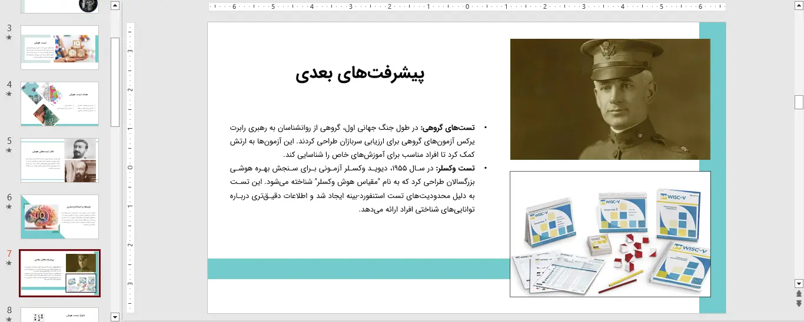Click the animation star under slide 5

(9, 150)
